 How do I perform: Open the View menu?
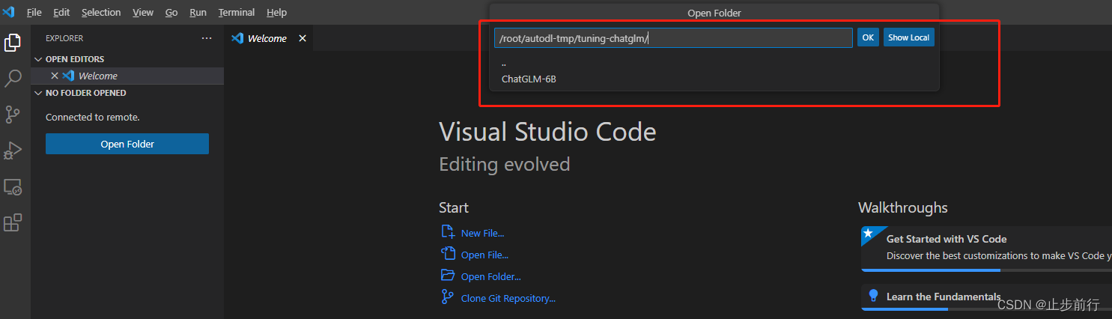coord(142,12)
